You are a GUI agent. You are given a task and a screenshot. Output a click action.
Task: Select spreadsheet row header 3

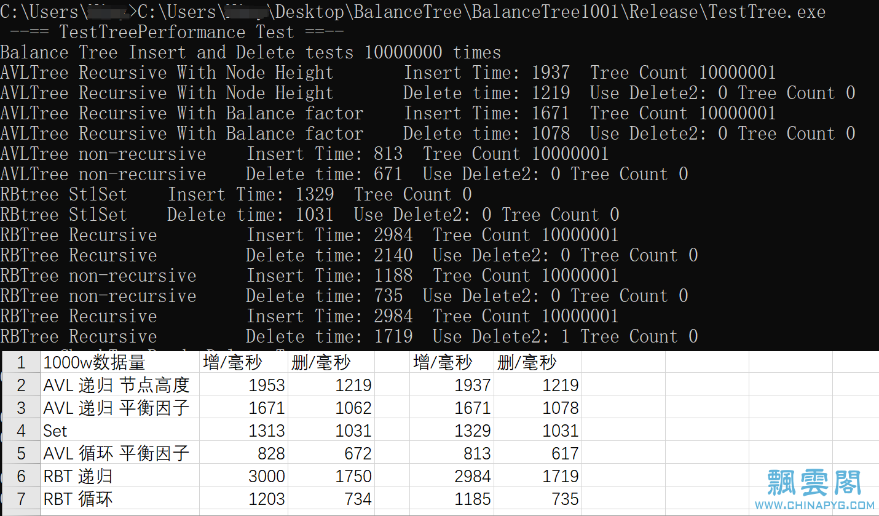pos(22,408)
